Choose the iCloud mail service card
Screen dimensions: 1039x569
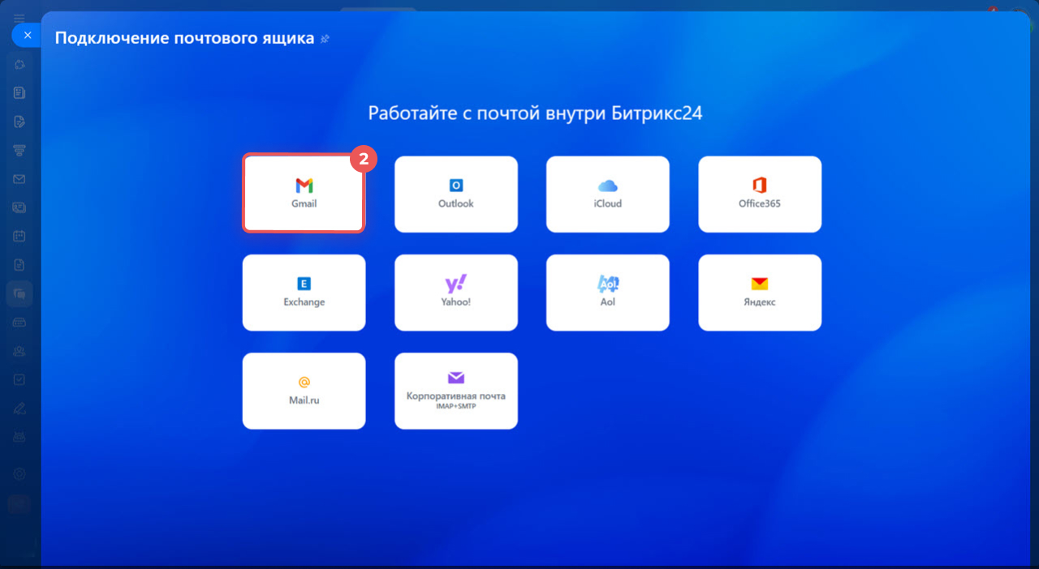point(608,194)
